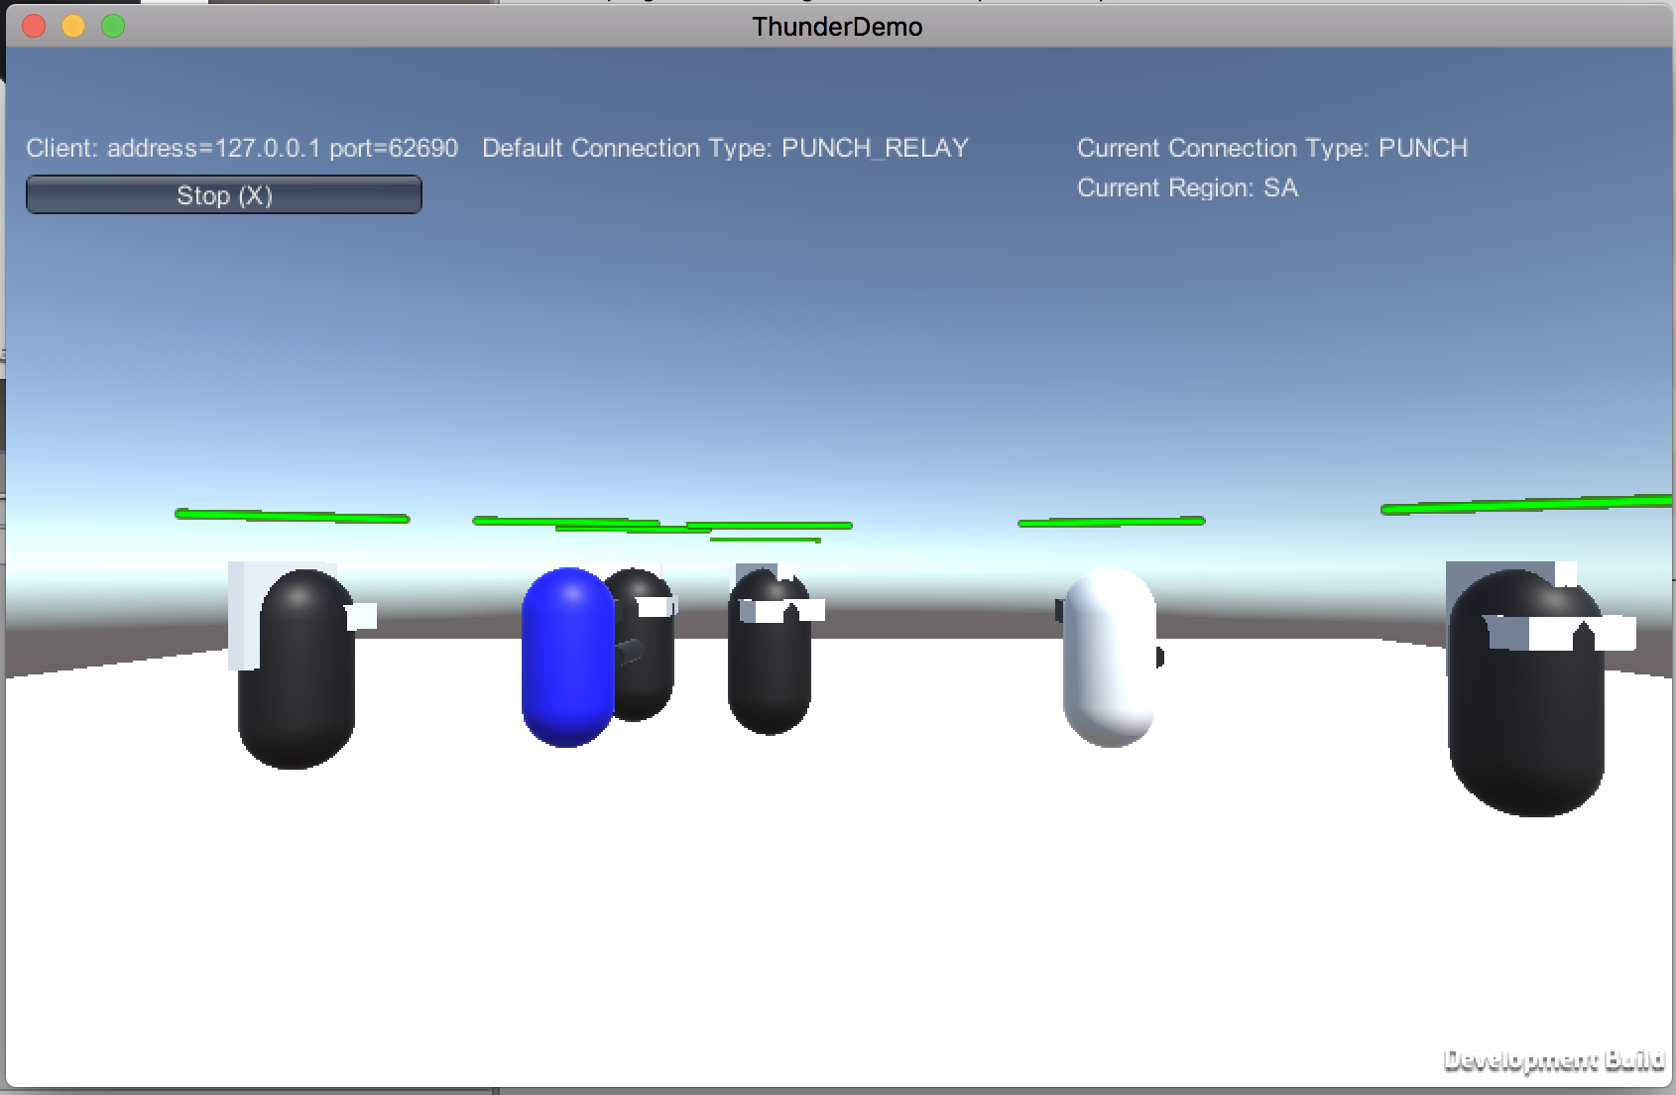1676x1095 pixels.
Task: Click 'Current Connection Type: PUNCH' label
Action: [x=1272, y=148]
